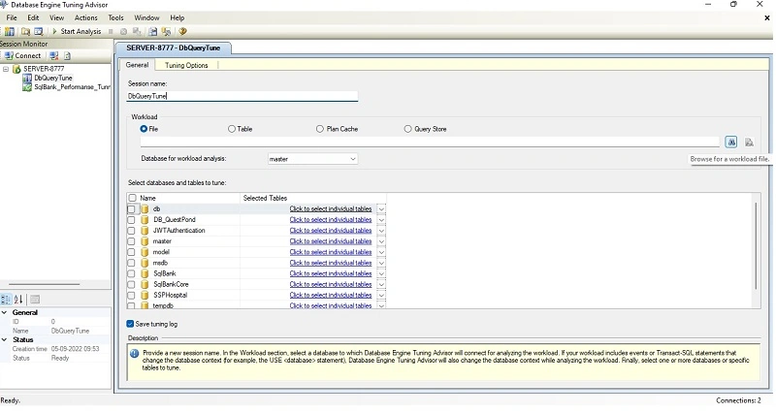Click the Session name input field
The image size is (776, 413).
tap(242, 96)
